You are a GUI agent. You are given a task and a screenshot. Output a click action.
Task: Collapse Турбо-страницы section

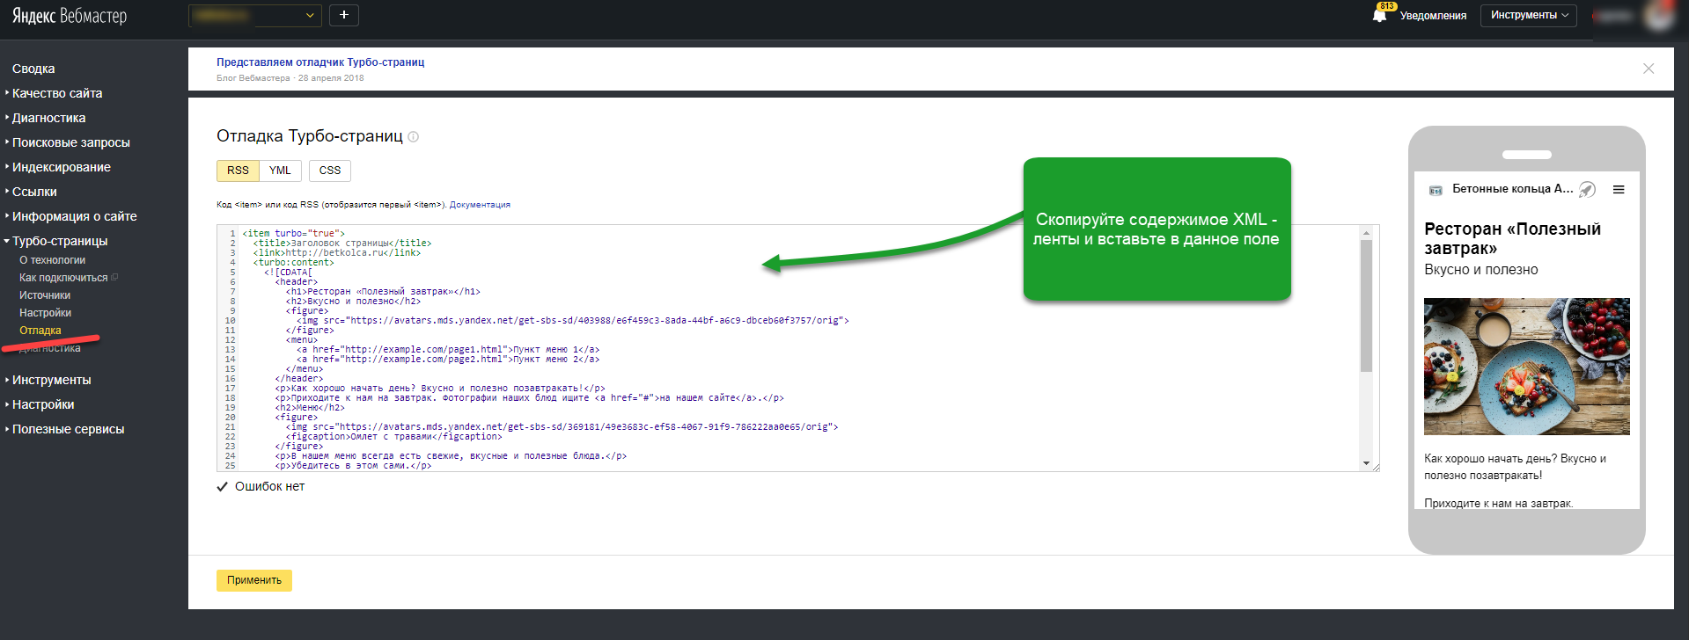point(60,241)
